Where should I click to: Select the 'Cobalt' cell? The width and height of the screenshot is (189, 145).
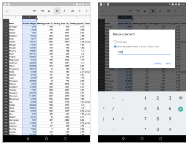15,105
